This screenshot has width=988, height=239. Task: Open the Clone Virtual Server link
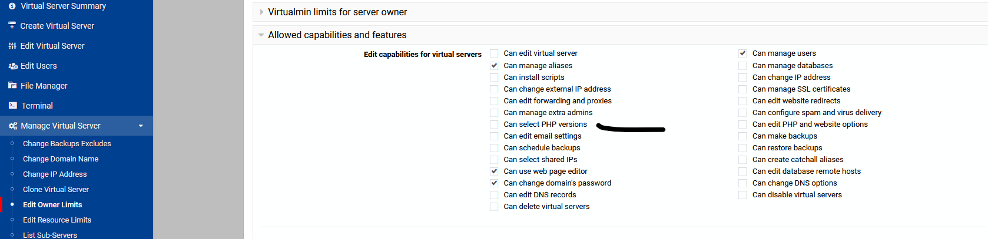56,190
